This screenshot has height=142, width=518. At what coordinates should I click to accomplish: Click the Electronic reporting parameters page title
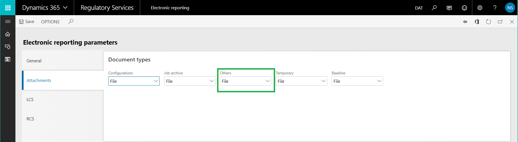[x=70, y=42]
